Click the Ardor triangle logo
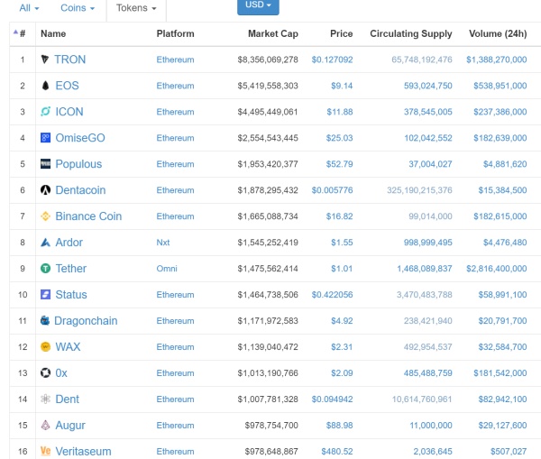 46,243
